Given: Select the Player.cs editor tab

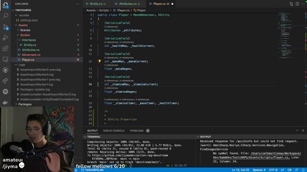Looking at the screenshot, I should coord(161,4).
